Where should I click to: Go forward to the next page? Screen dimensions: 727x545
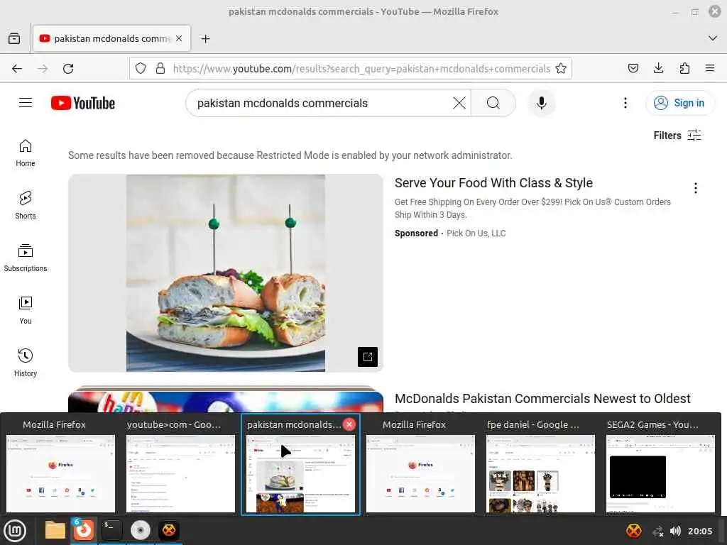[43, 69]
